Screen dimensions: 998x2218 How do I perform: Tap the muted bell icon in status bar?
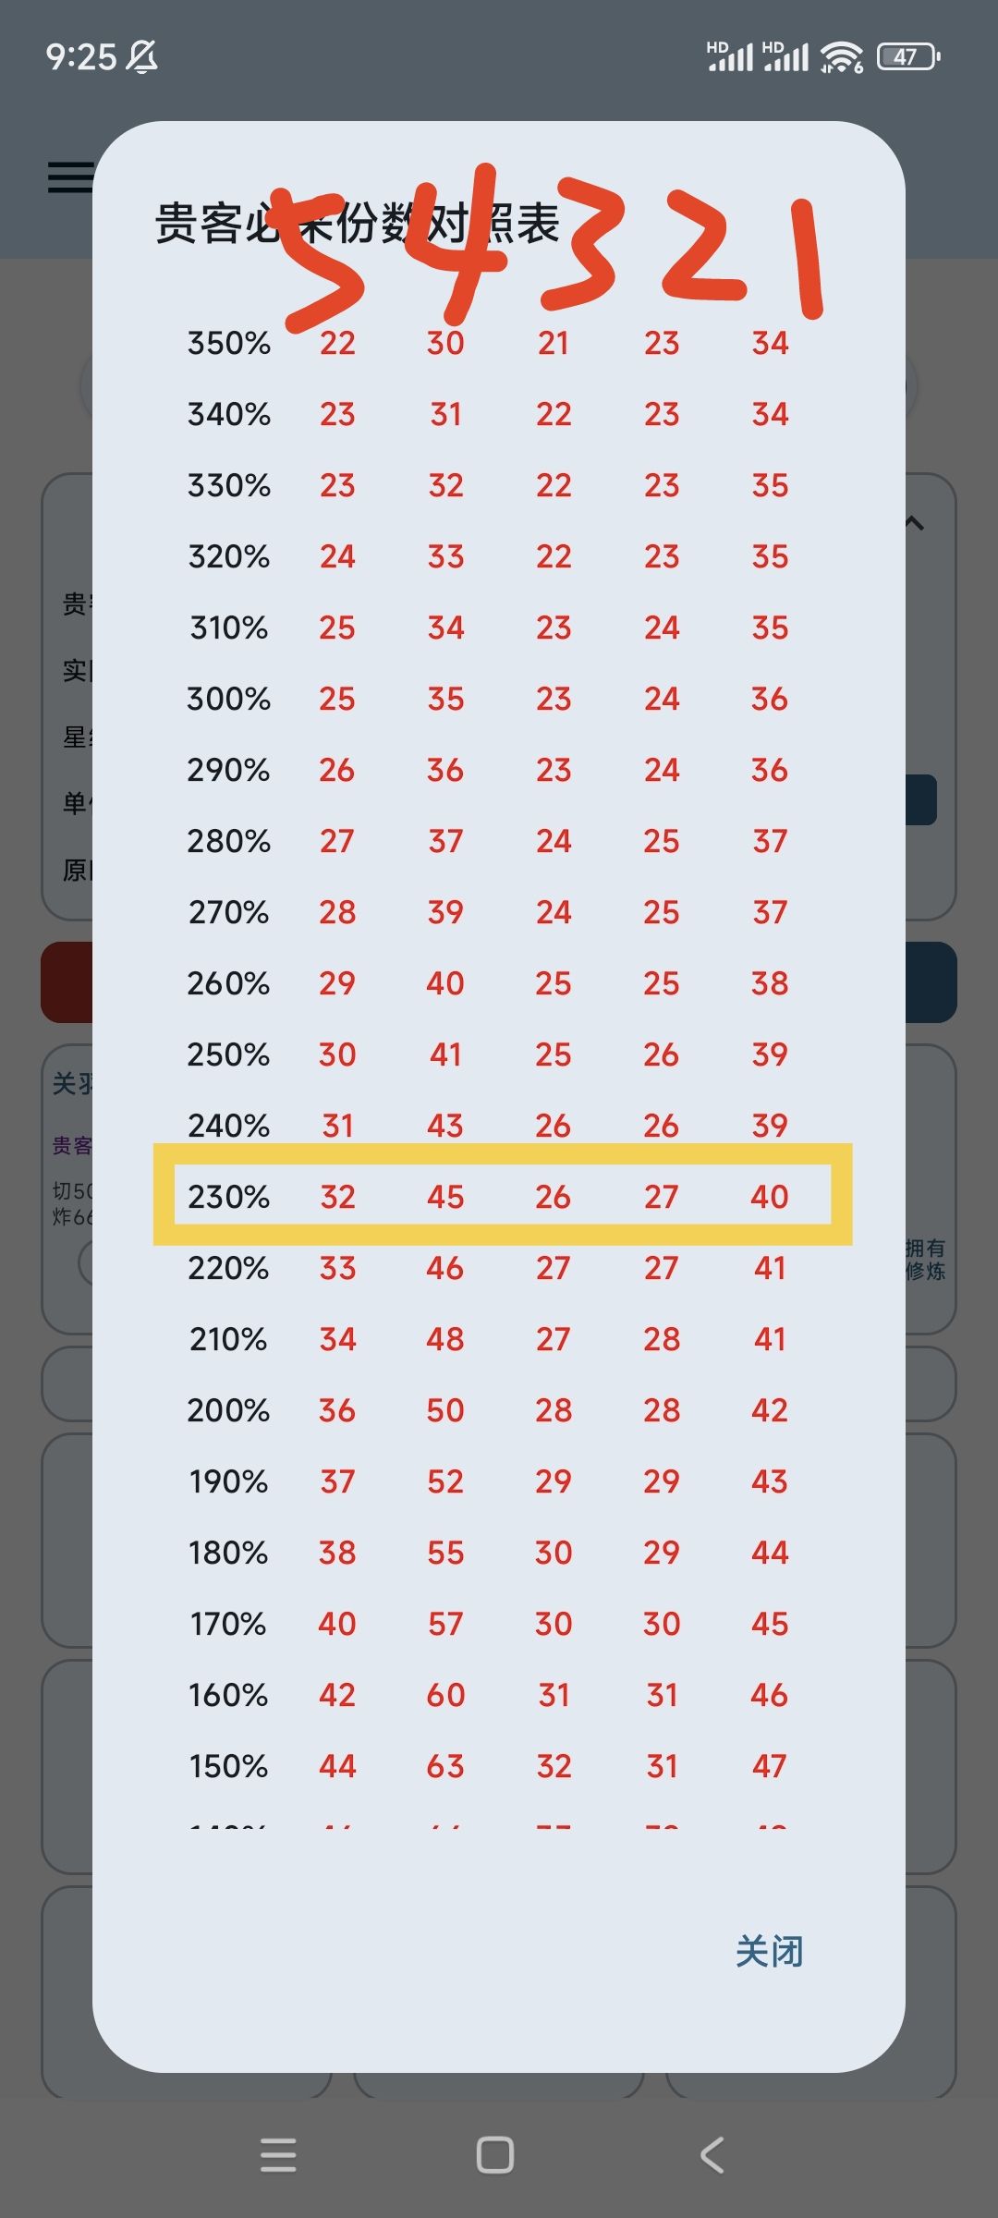coord(142,57)
